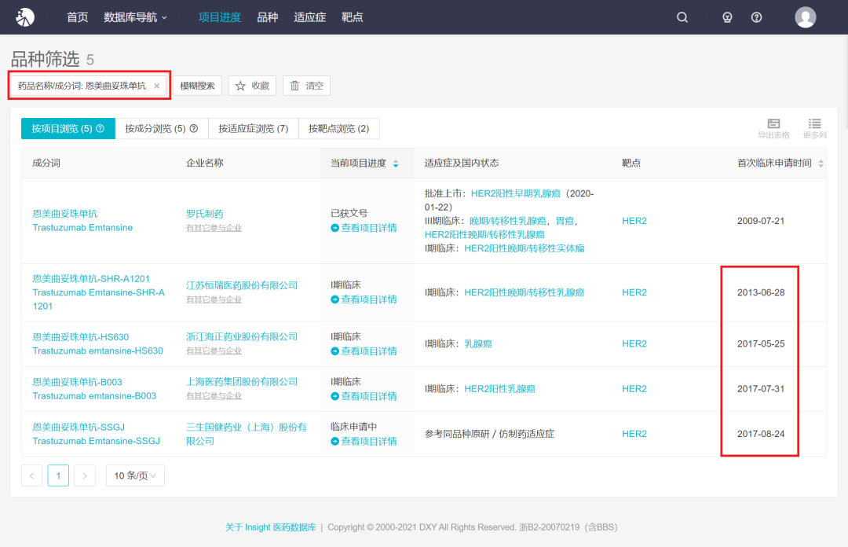Click date 2009-07-21 in 罗氏制药 row
This screenshot has height=547, width=848.
pyautogui.click(x=760, y=221)
